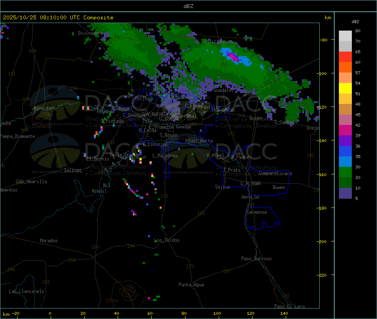Image resolution: width=377 pixels, height=319 pixels.
Task: Select the green 30 dBZ legend swatch
Action: 345,172
